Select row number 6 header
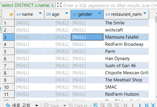The width and height of the screenshot is (157, 107). tap(8, 59)
